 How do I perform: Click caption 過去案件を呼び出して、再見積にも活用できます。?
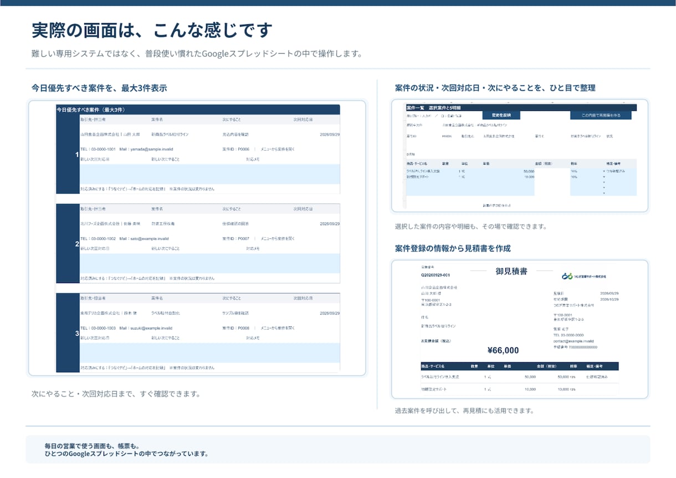click(464, 410)
